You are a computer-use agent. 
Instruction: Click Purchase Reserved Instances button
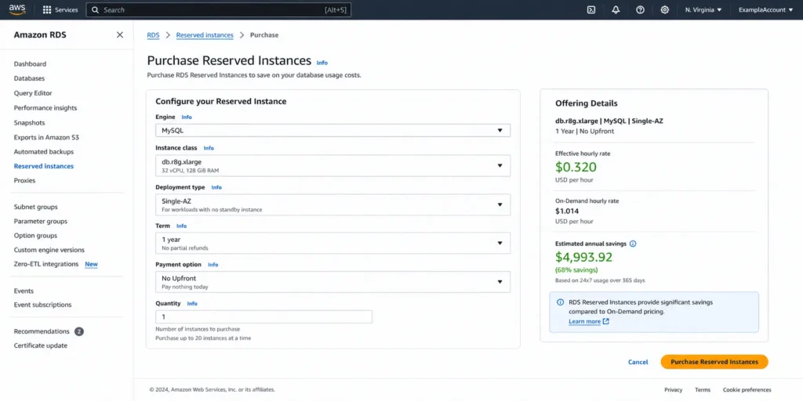coord(714,362)
